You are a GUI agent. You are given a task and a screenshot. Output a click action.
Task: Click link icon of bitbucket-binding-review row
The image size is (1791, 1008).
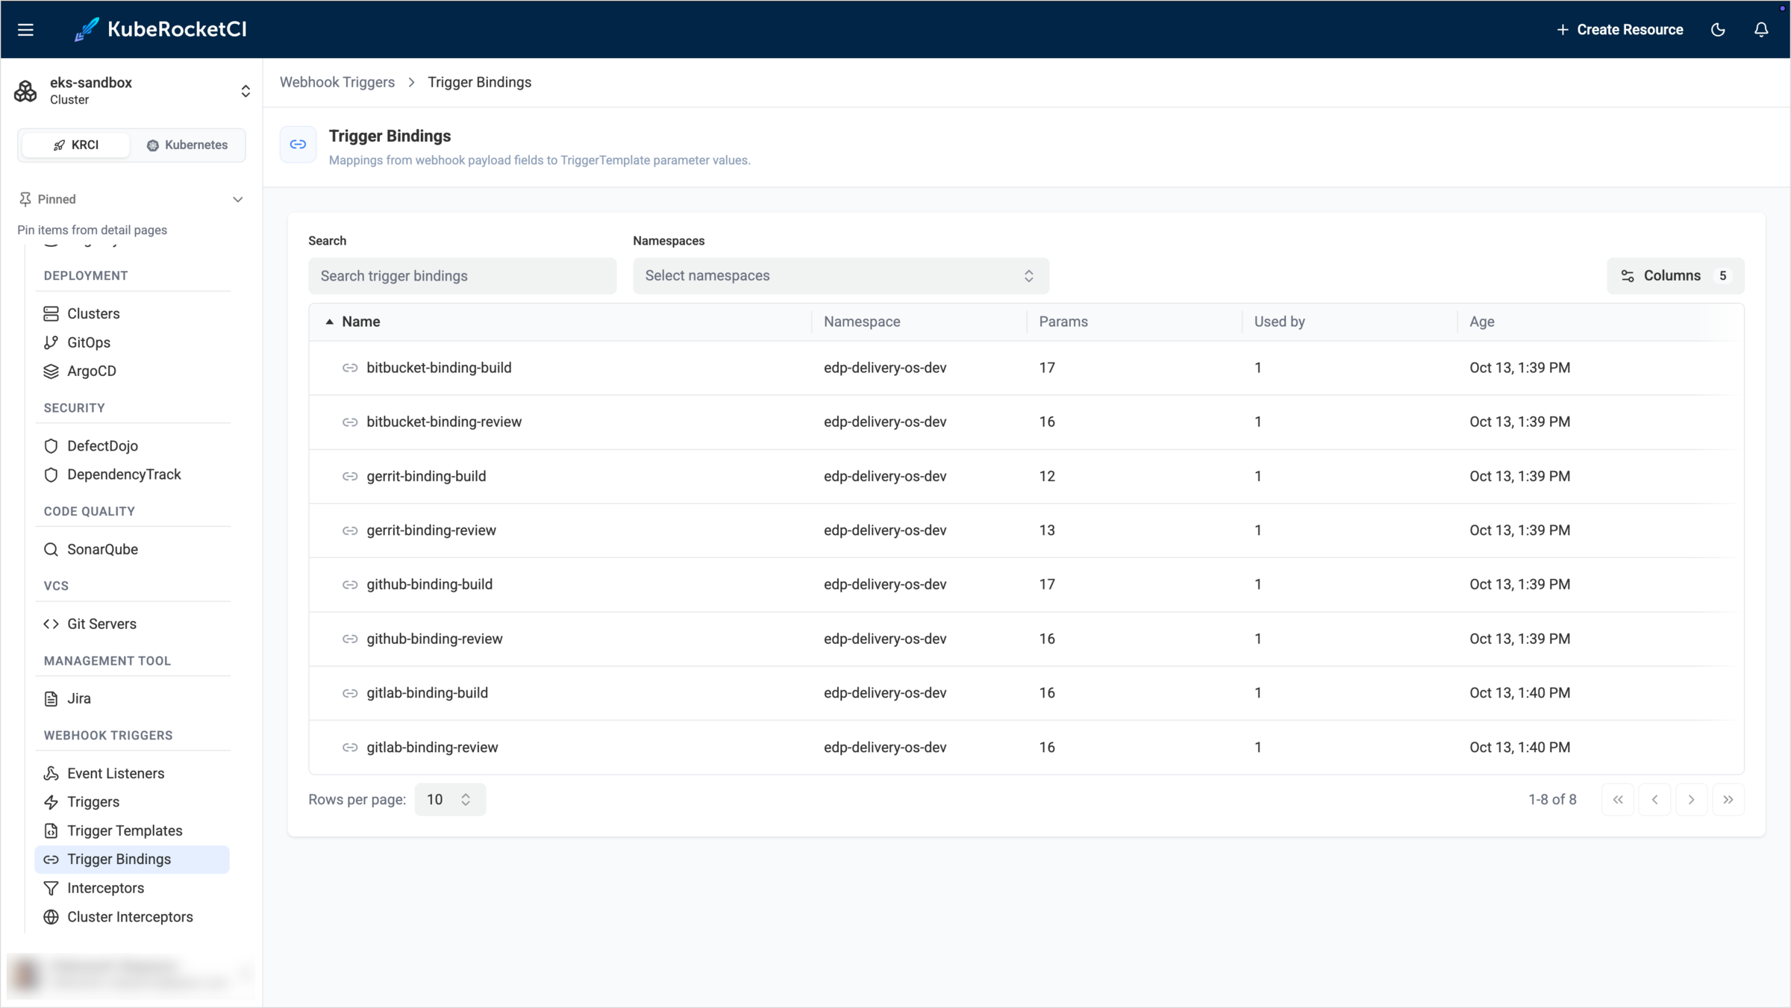[350, 422]
